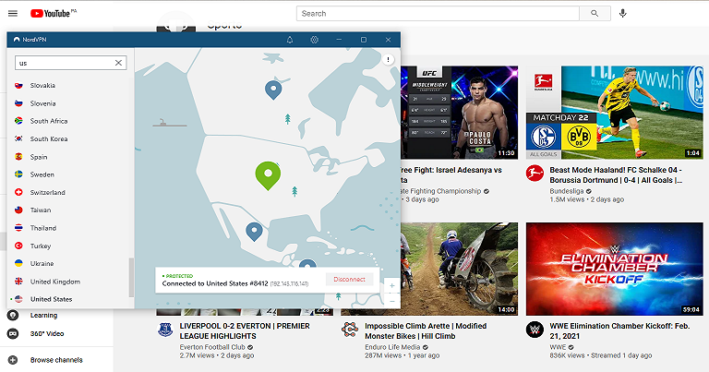Click the connected server status text
This screenshot has width=709, height=372.
pyautogui.click(x=235, y=283)
